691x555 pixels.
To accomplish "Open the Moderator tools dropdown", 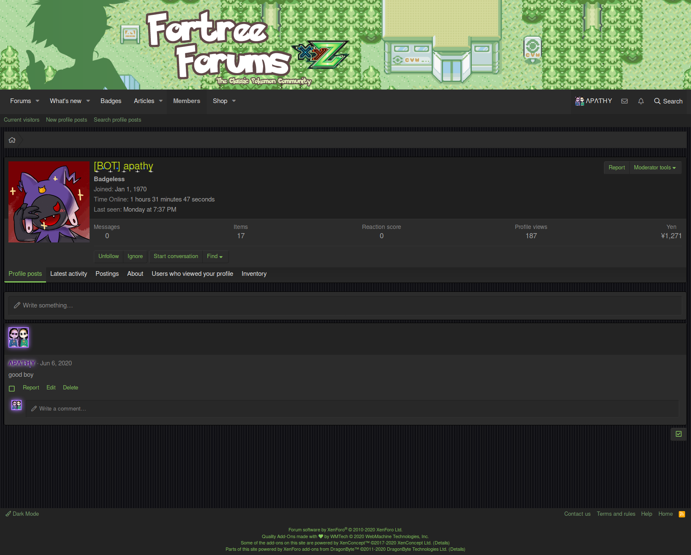I will click(x=655, y=167).
